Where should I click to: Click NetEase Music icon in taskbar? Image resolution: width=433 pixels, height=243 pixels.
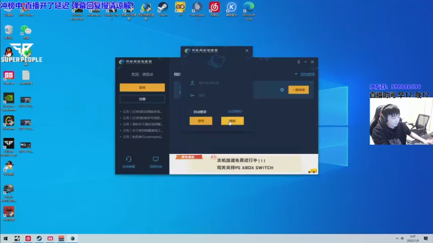28,239
